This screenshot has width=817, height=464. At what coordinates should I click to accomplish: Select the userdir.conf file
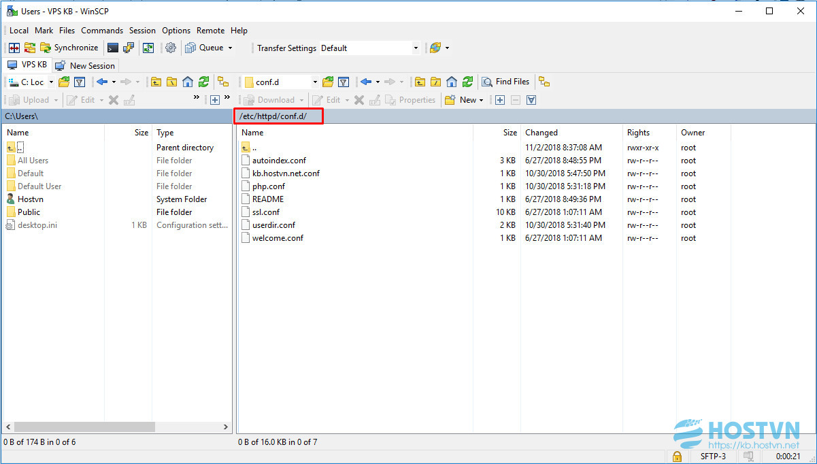(273, 225)
